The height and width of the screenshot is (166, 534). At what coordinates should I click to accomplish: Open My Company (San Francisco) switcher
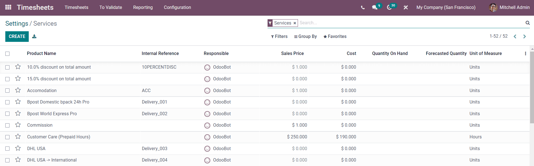446,8
